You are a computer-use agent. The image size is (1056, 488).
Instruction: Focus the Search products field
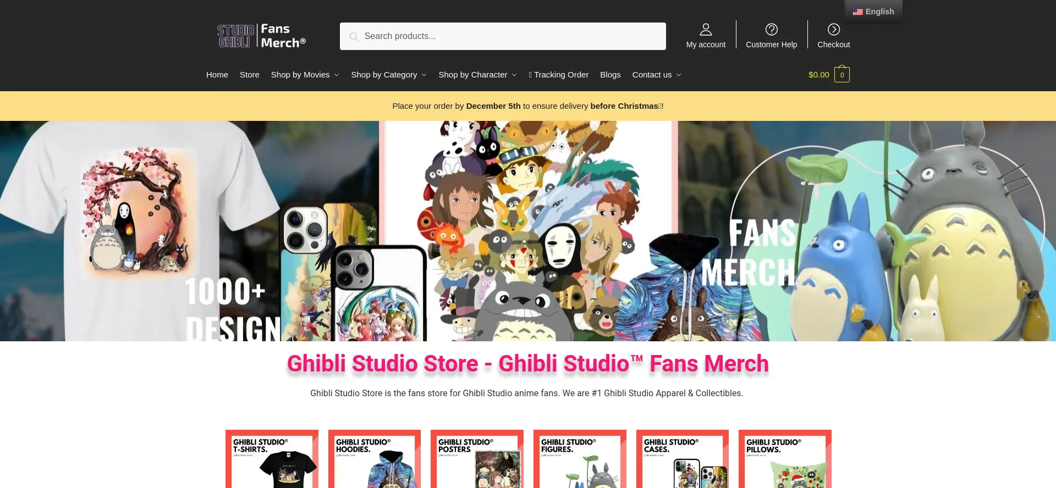tap(503, 36)
